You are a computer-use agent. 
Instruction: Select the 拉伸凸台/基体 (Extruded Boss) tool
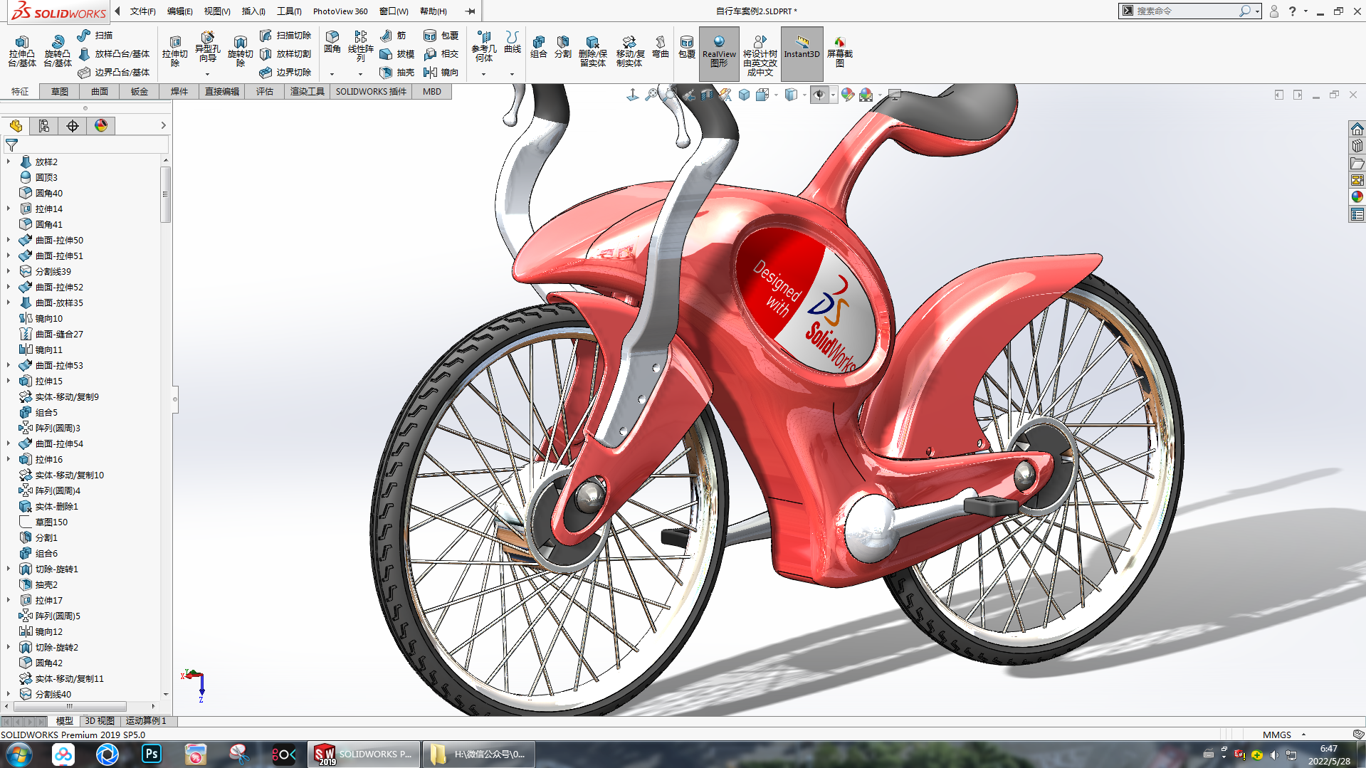point(21,51)
